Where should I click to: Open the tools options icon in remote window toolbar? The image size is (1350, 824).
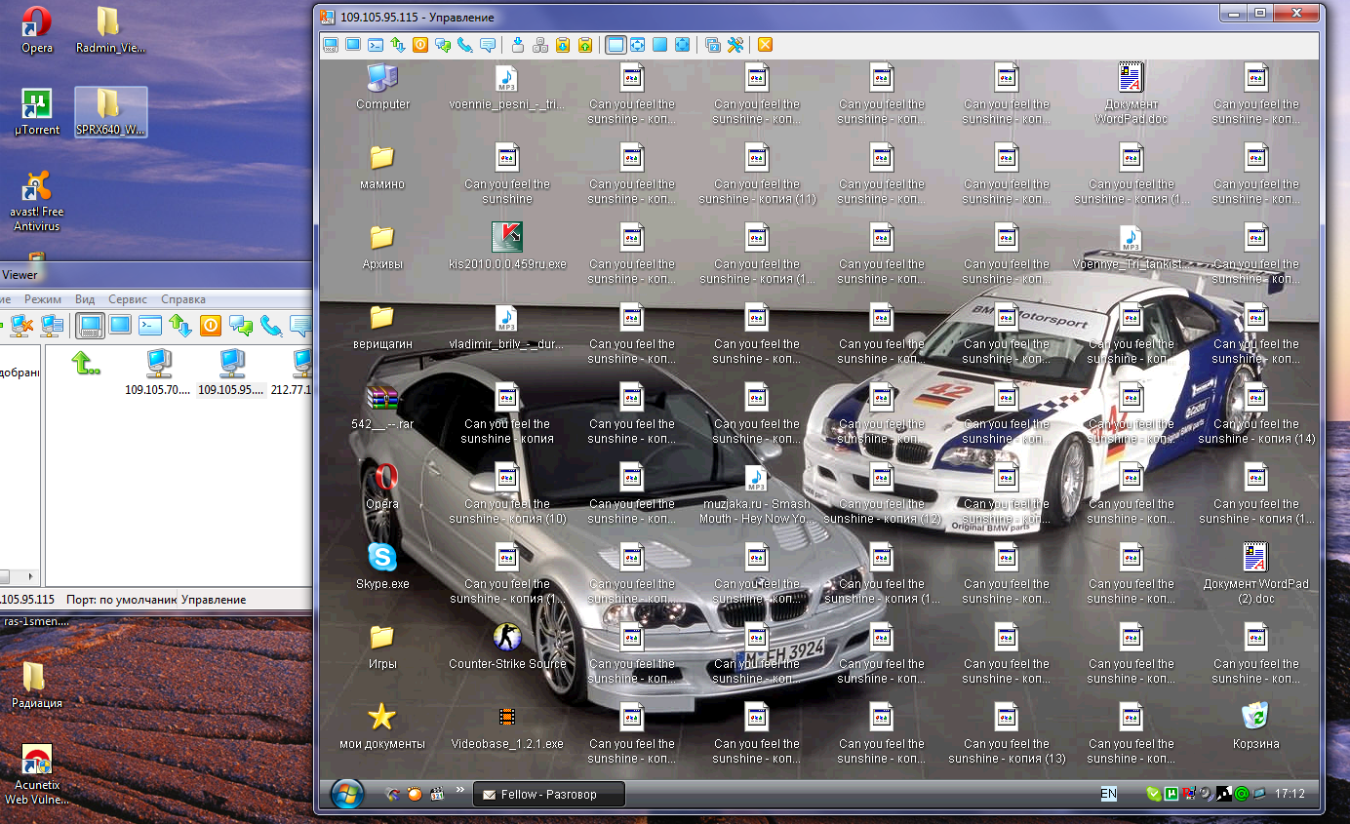[735, 45]
